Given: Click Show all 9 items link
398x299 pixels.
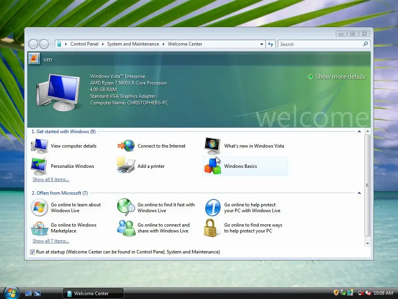Looking at the screenshot, I should (x=51, y=179).
